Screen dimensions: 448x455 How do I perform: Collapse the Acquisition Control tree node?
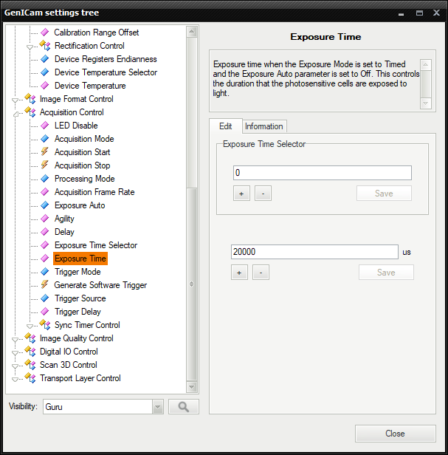pos(15,113)
